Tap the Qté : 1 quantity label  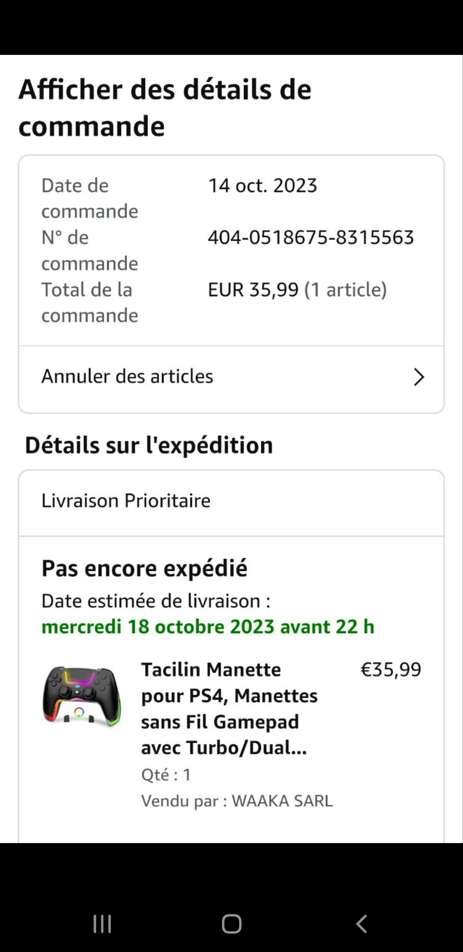click(166, 774)
